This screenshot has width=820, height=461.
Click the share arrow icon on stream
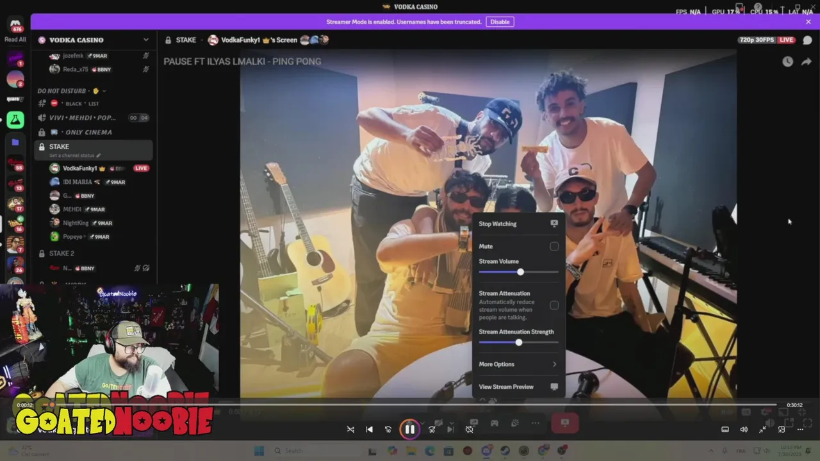click(807, 61)
